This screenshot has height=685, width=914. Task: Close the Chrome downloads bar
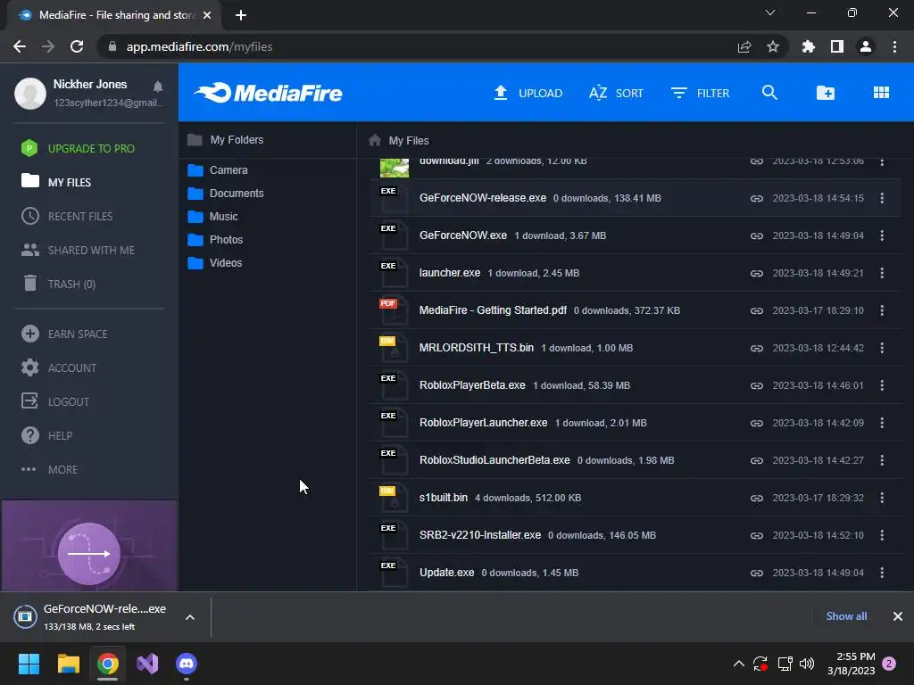[x=898, y=616]
